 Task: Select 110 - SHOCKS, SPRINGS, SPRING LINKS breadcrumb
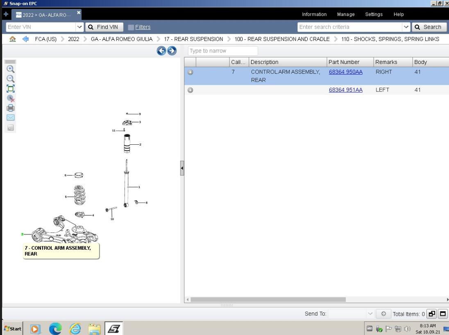point(390,39)
